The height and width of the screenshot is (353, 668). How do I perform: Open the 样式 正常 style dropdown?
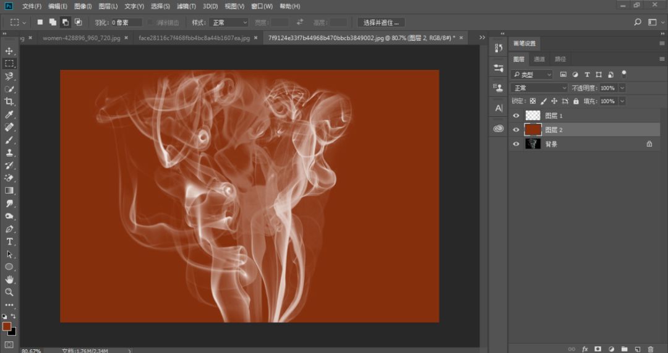228,22
